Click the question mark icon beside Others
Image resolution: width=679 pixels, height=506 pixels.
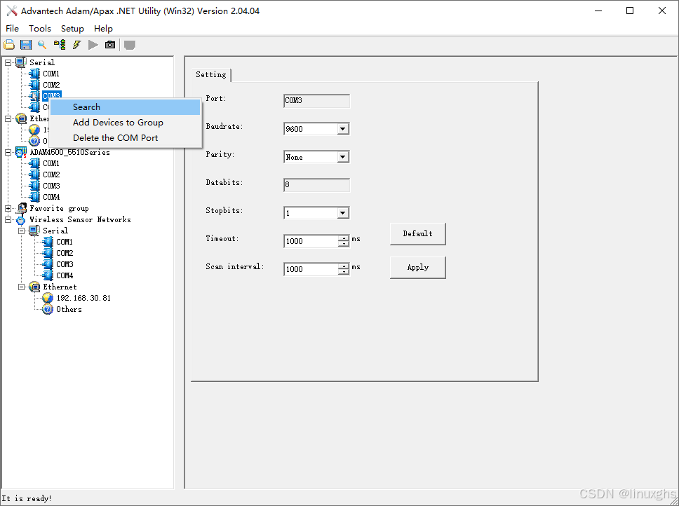pos(48,309)
